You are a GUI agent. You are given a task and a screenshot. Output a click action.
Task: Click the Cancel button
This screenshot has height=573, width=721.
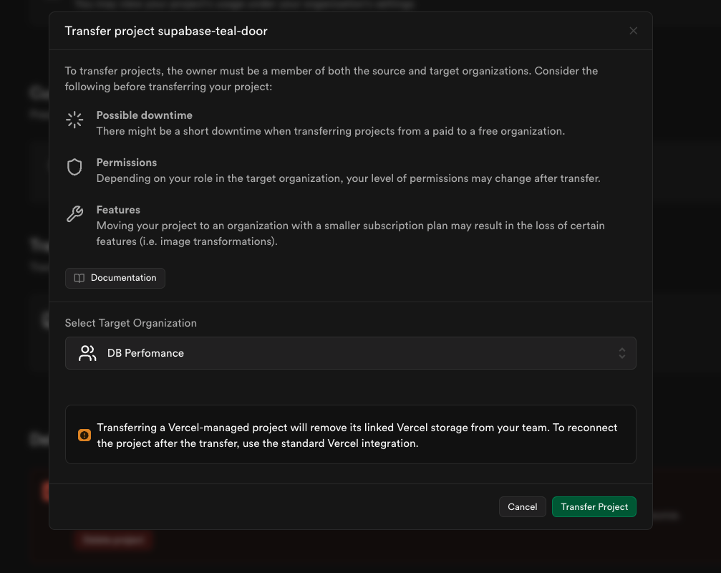point(522,506)
